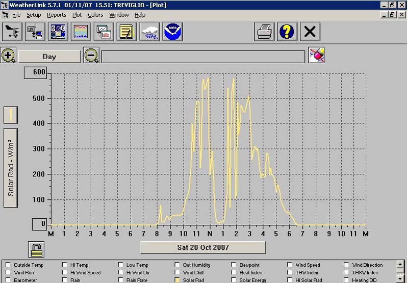Click the eraser clear-plot icon
Image resolution: width=408 pixels, height=283 pixels.
[316, 55]
